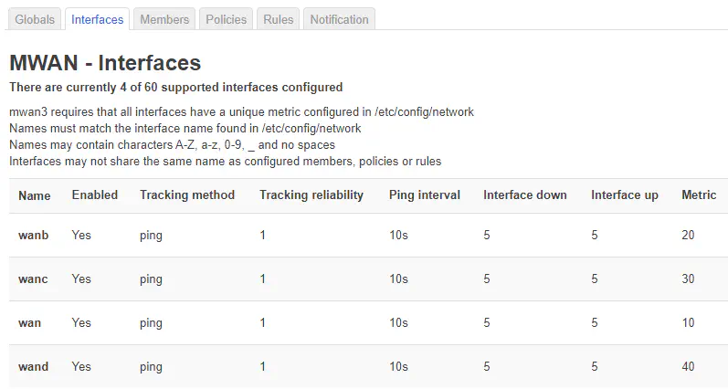728x389 pixels.
Task: Click the wanc interface name
Action: pyautogui.click(x=34, y=279)
